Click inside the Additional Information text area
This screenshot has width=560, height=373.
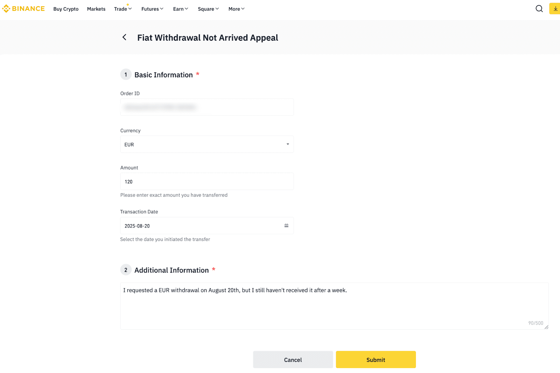coord(334,306)
